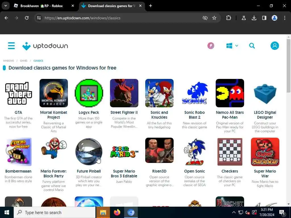
Task: Close the Brookhaven RP Roblox tab
Action: tap(73, 6)
